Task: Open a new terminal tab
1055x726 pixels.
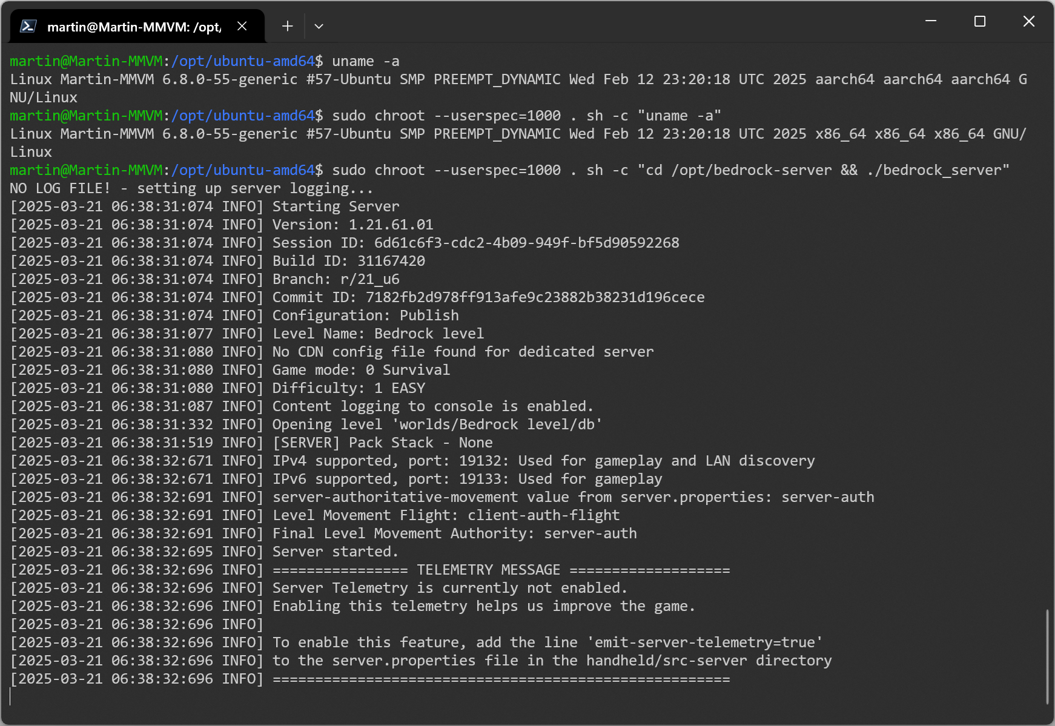Action: click(288, 26)
